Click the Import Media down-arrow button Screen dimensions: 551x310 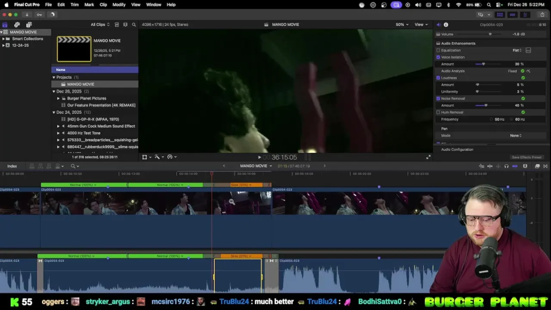(x=27, y=14)
